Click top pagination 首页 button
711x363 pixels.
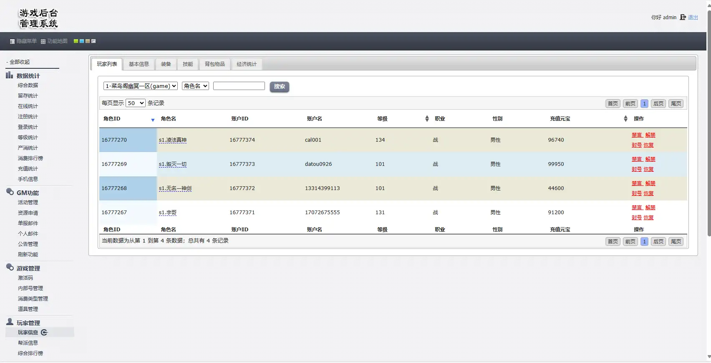tap(613, 104)
